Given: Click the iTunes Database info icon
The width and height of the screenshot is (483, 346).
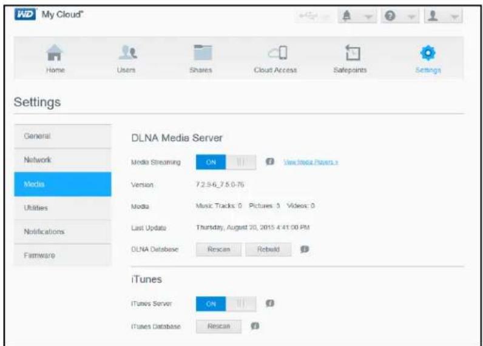Looking at the screenshot, I should pyautogui.click(x=255, y=326).
